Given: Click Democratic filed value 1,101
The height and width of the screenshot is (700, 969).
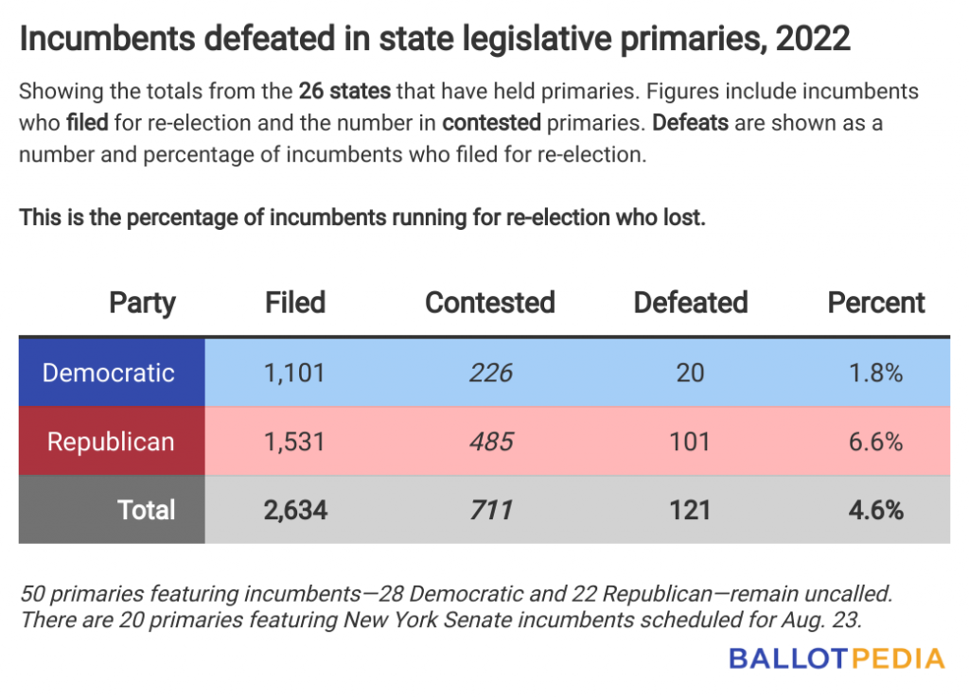Looking at the screenshot, I should point(294,373).
